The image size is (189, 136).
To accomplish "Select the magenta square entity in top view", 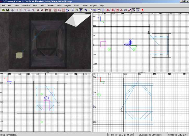I will (103, 44).
